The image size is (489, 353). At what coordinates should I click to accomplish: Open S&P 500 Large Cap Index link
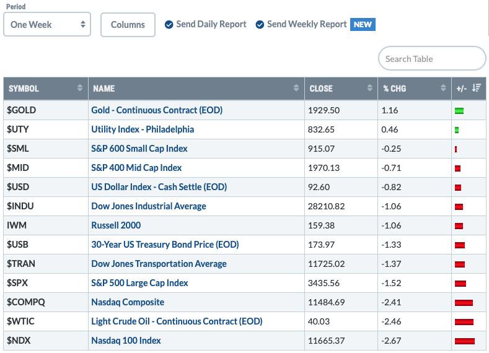point(139,283)
